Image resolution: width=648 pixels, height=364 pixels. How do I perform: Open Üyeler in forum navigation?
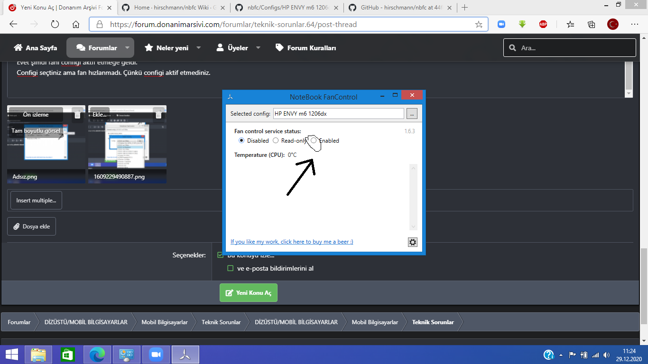click(x=232, y=48)
